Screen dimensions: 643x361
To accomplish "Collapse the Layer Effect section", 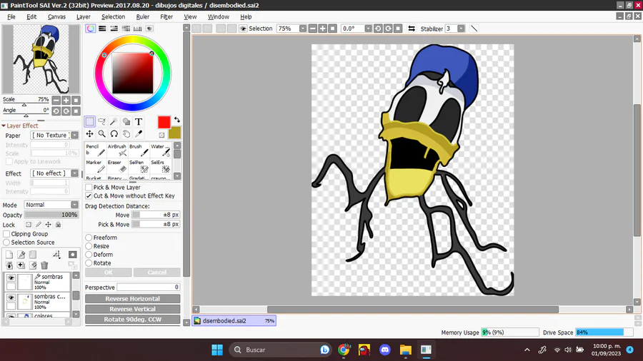I will pos(4,126).
